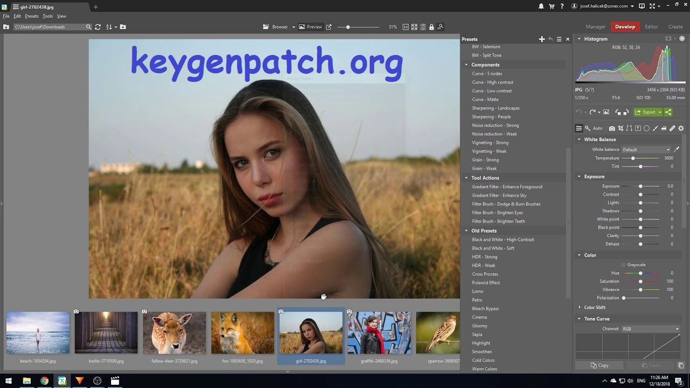Select the fox-1883658_1920.jpg thumbnail
This screenshot has height=388, width=690.
click(x=243, y=332)
